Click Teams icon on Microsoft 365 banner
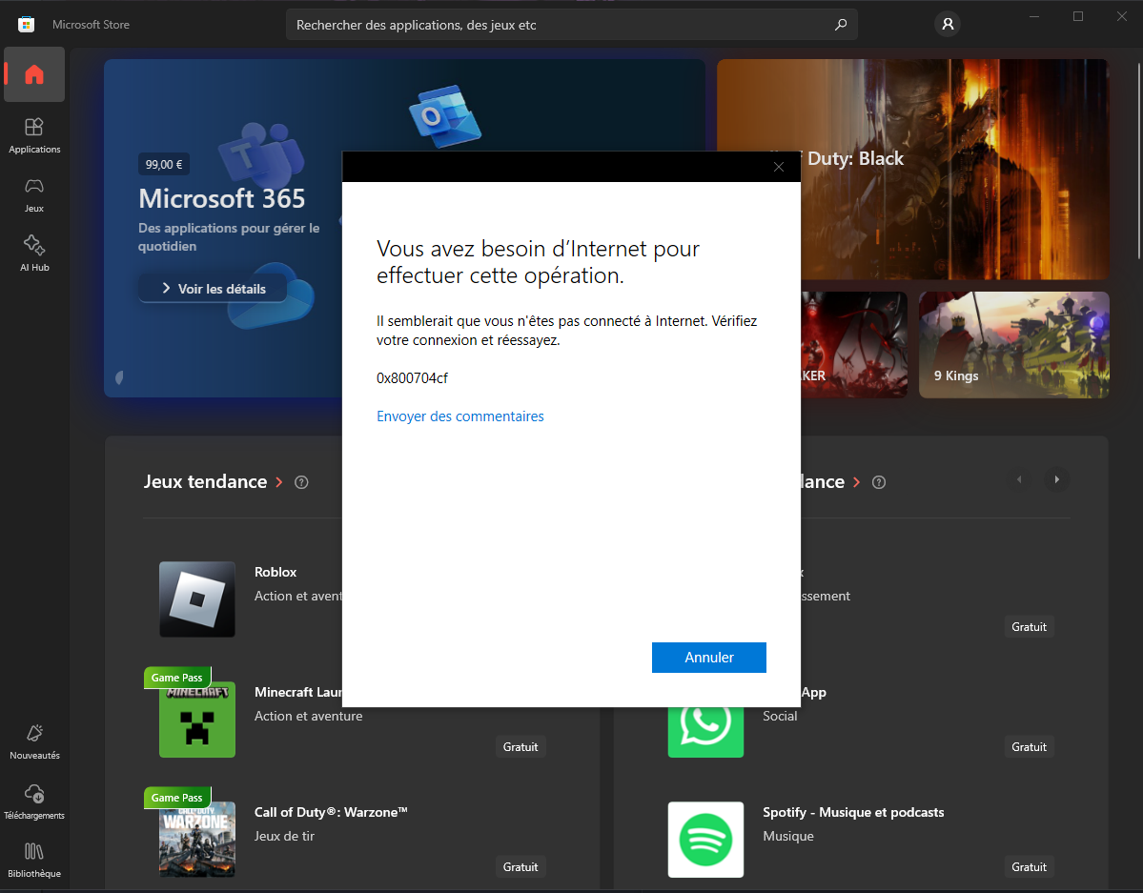 (261, 154)
